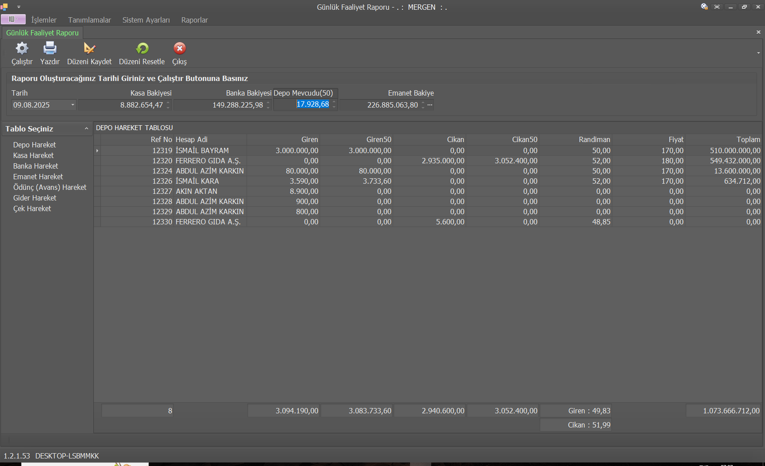765x466 pixels.
Task: Open the İşlemler menu
Action: tap(44, 20)
